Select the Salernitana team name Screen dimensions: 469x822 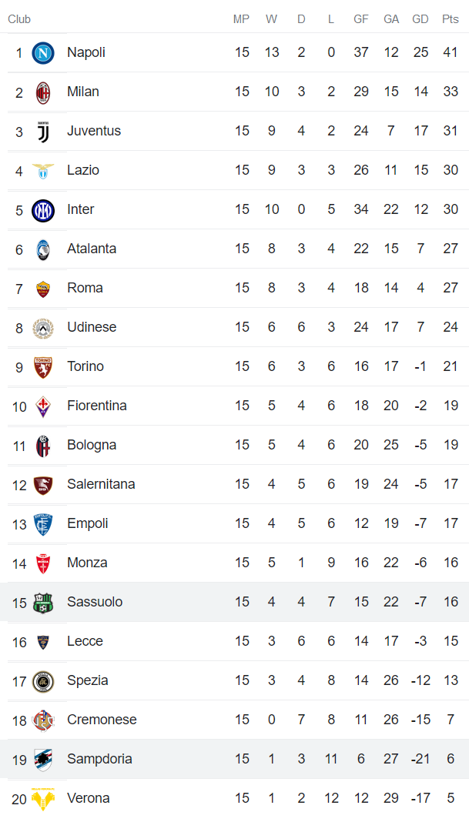point(101,484)
